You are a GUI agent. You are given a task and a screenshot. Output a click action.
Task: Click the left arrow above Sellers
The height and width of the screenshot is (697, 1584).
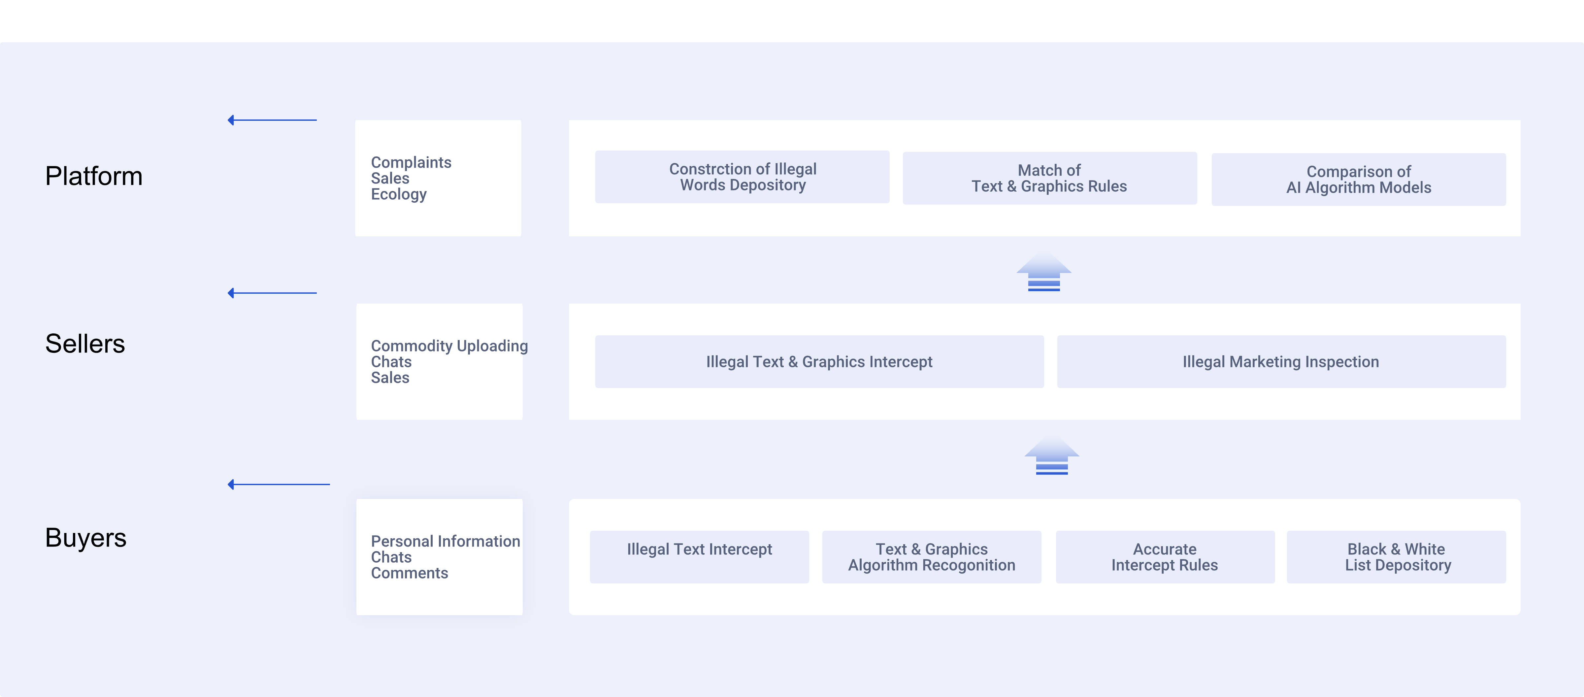[x=272, y=293]
